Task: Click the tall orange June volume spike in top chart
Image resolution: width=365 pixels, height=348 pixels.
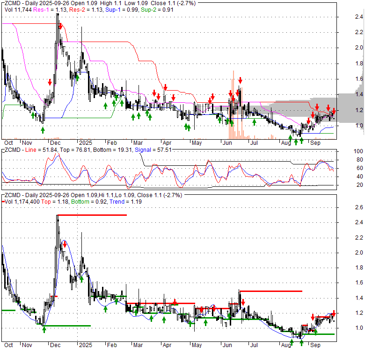Action: (233, 105)
